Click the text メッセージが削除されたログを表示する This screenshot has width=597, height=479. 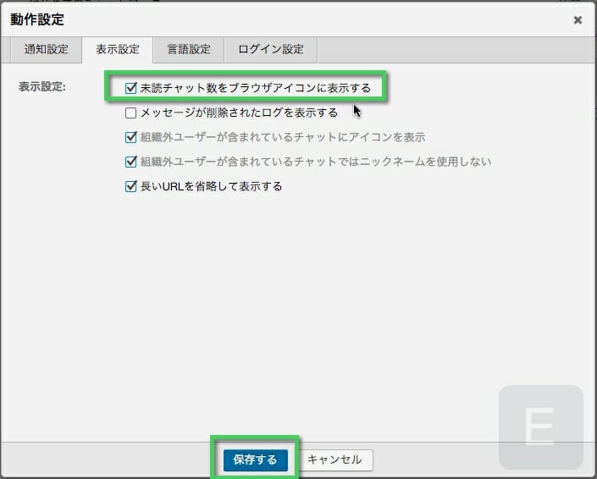[x=239, y=113]
